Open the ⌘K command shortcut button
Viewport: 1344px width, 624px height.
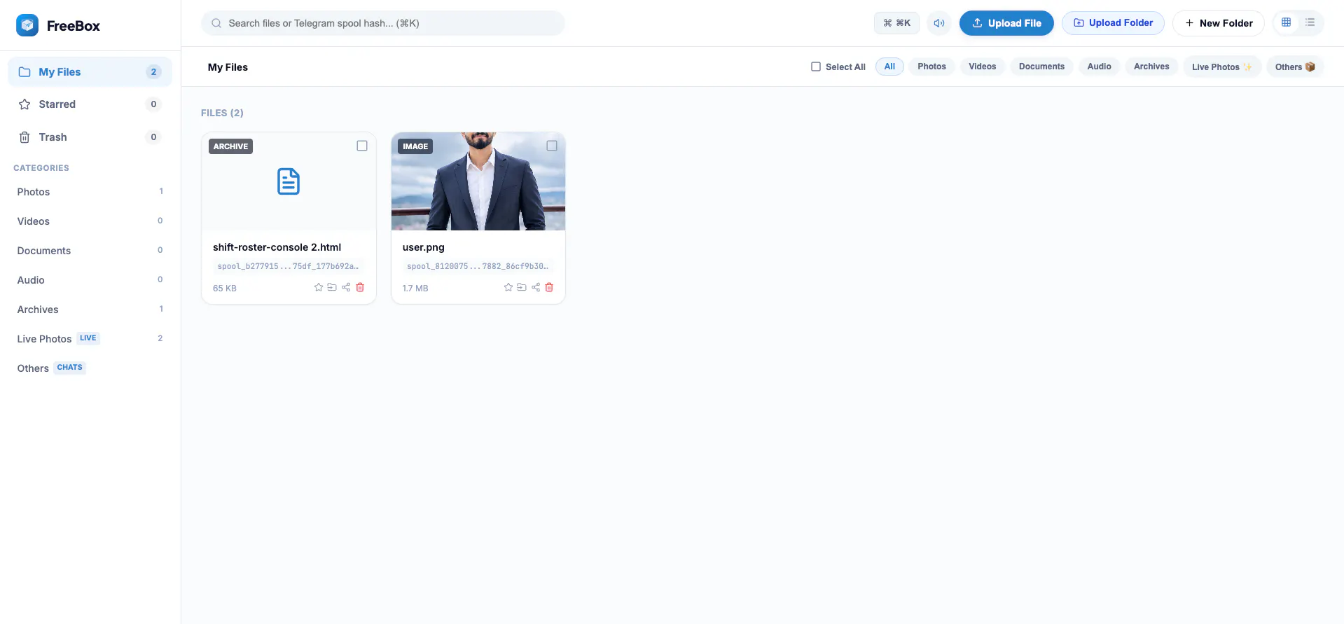[896, 23]
